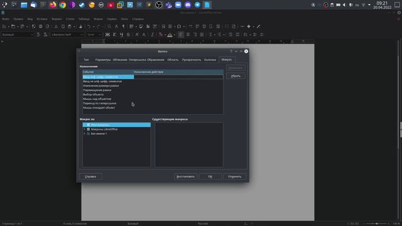
Task: Open Firefox from the taskbar
Action: point(53,5)
